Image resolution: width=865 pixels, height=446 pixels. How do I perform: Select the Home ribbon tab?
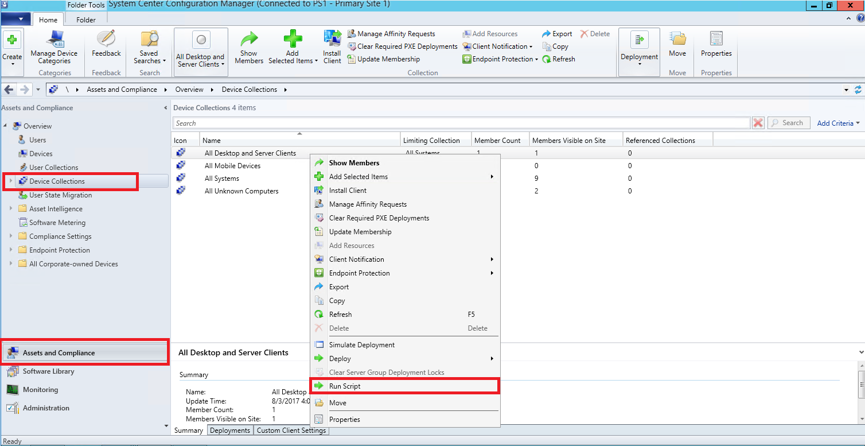tap(48, 20)
